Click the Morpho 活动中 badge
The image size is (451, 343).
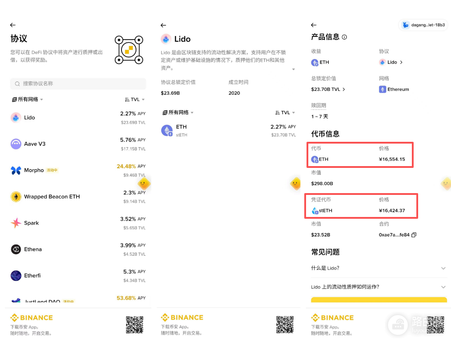(x=52, y=170)
